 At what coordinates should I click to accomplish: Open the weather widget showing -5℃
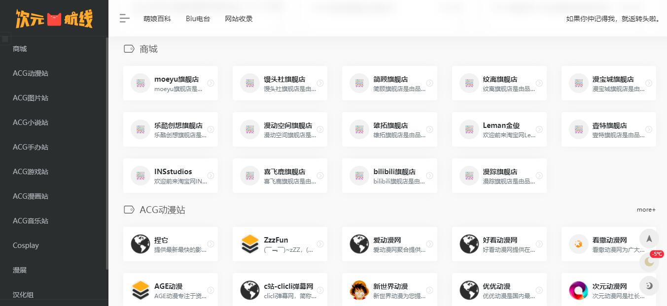[650, 261]
